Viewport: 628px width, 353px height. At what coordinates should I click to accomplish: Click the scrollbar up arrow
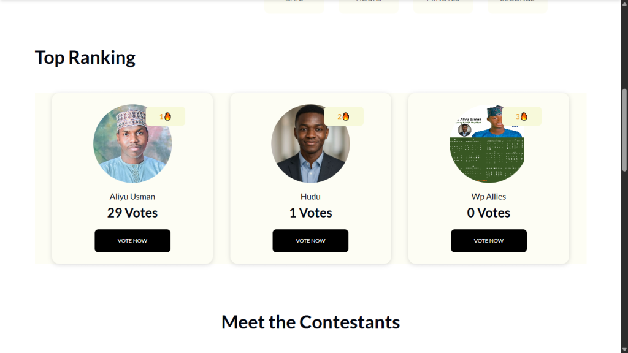(x=624, y=4)
